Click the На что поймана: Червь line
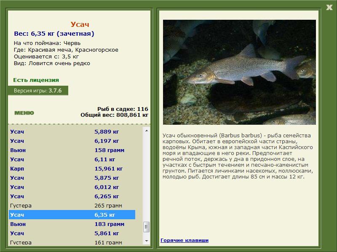The image size is (337, 252). tap(47, 43)
